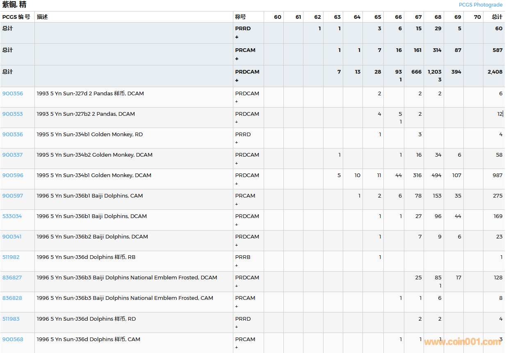Click the grade 67 column header
Viewport: 506px width, 353px height.
[x=418, y=17]
